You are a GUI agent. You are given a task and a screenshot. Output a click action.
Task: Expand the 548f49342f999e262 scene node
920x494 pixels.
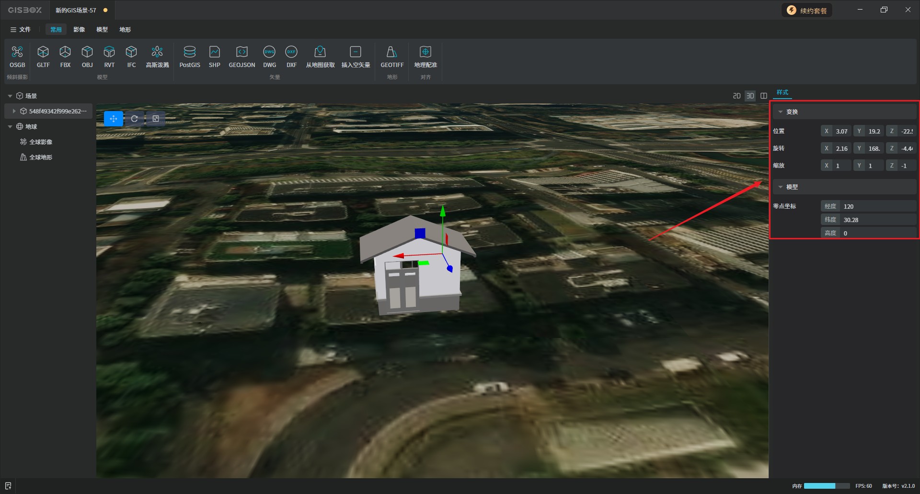(x=14, y=111)
